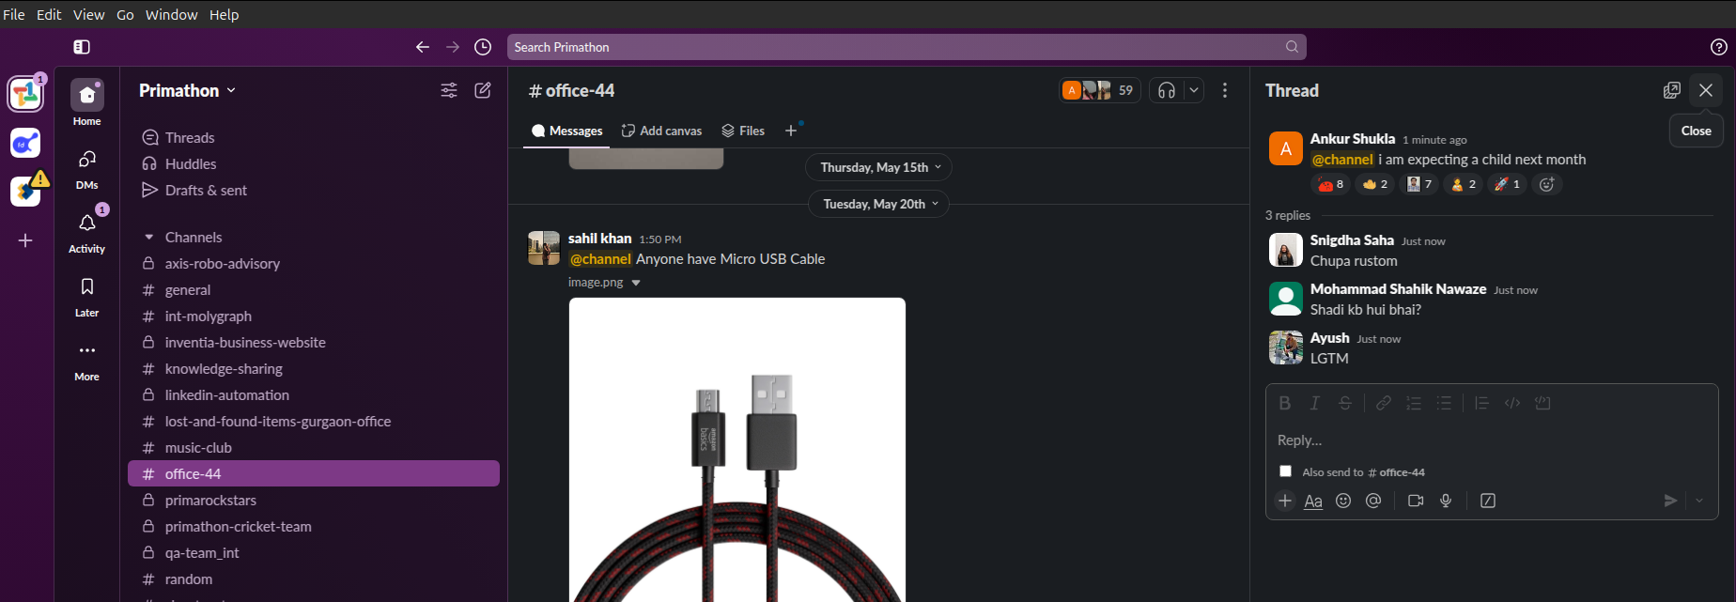Image resolution: width=1736 pixels, height=602 pixels.
Task: Open the Files tab
Action: point(743,131)
